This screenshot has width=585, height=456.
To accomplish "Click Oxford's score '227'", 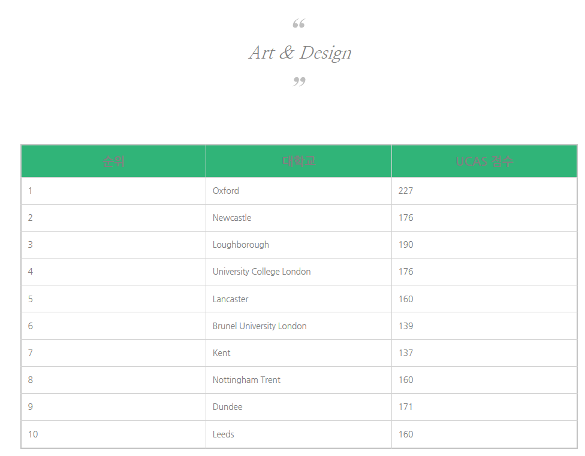I will click(x=406, y=191).
